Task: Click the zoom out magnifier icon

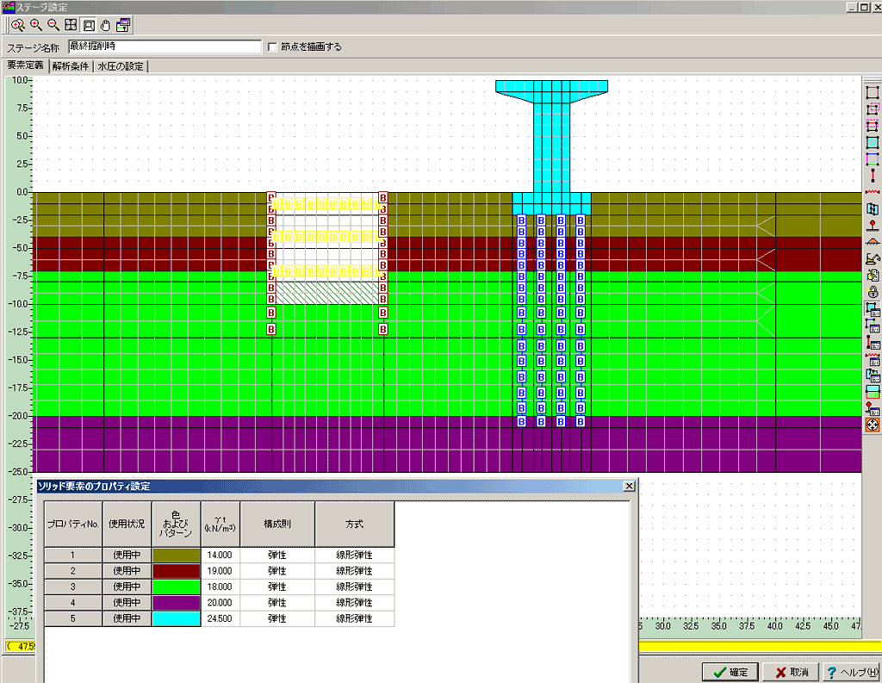Action: pos(53,24)
